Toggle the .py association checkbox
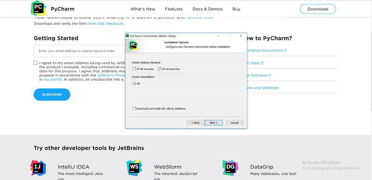This screenshot has height=180, width=372. click(x=134, y=83)
